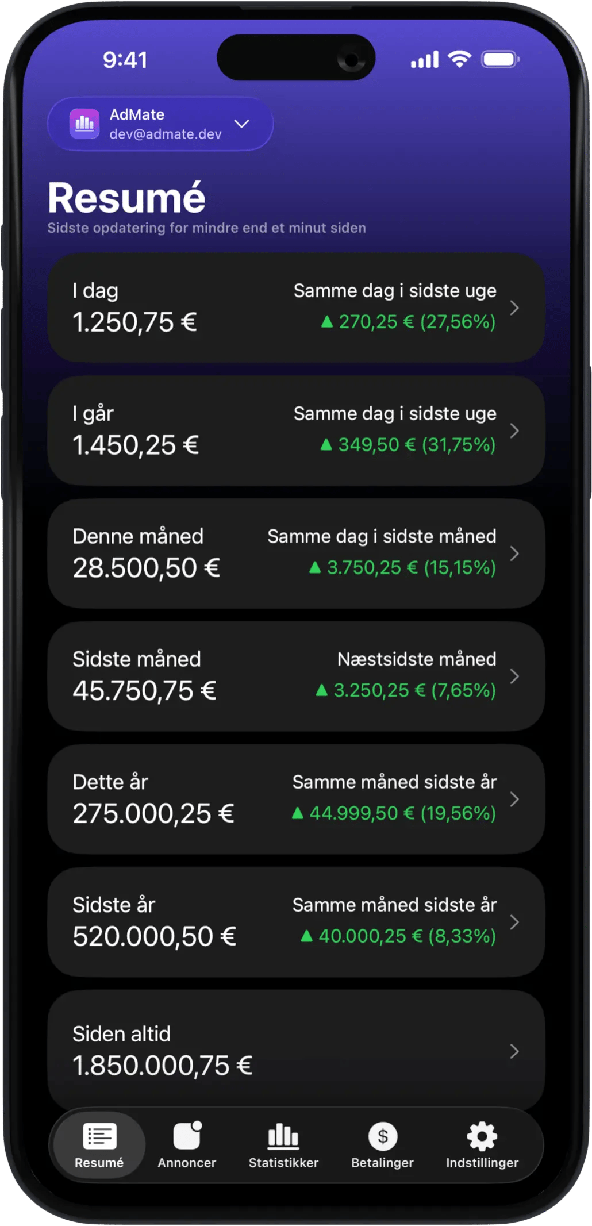Open the Sidste måned earnings card
The width and height of the screenshot is (592, 1226).
[x=295, y=676]
